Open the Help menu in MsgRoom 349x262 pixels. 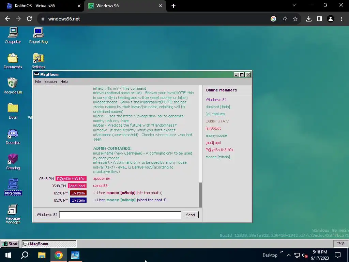(x=64, y=82)
